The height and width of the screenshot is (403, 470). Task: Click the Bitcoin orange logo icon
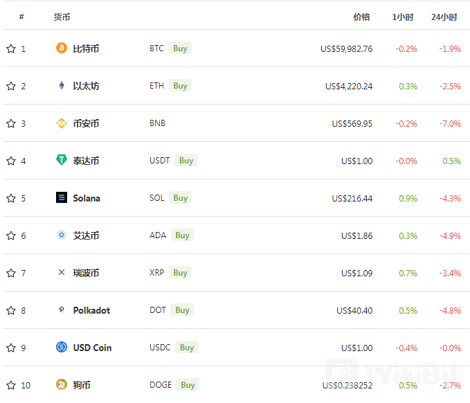pos(62,48)
